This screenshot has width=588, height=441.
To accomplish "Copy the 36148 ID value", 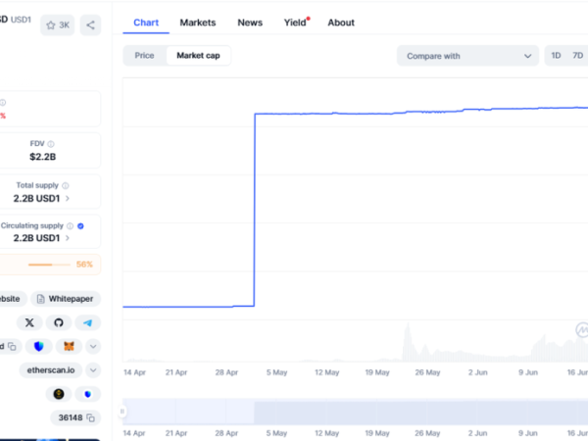I will (90, 417).
